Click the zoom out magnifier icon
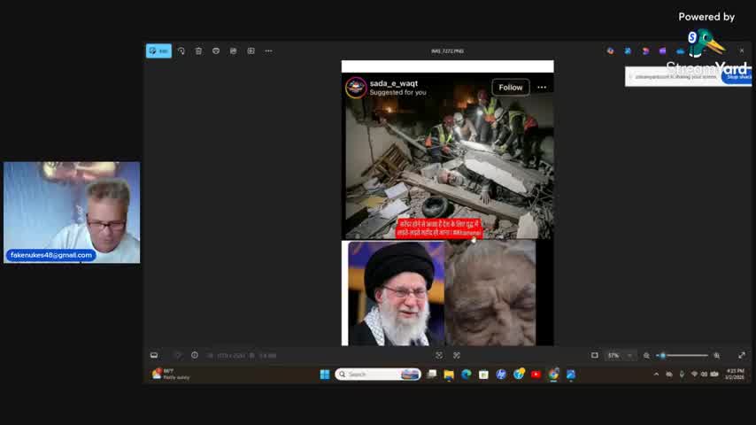This screenshot has height=425, width=756. click(646, 355)
